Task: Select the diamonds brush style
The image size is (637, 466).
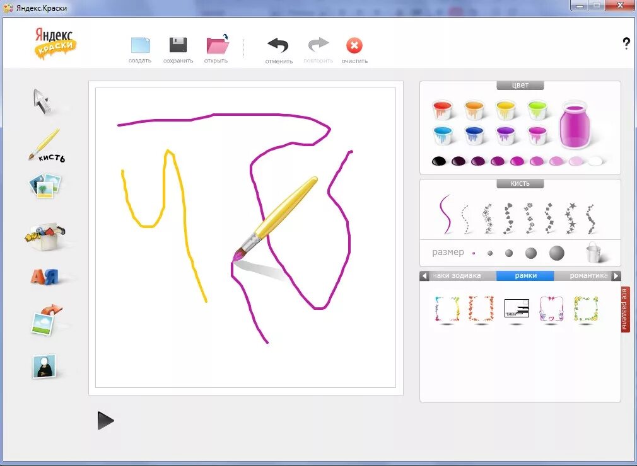Action: coord(549,218)
